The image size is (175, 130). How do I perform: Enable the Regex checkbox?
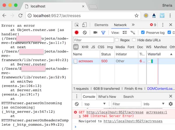click(117, 40)
